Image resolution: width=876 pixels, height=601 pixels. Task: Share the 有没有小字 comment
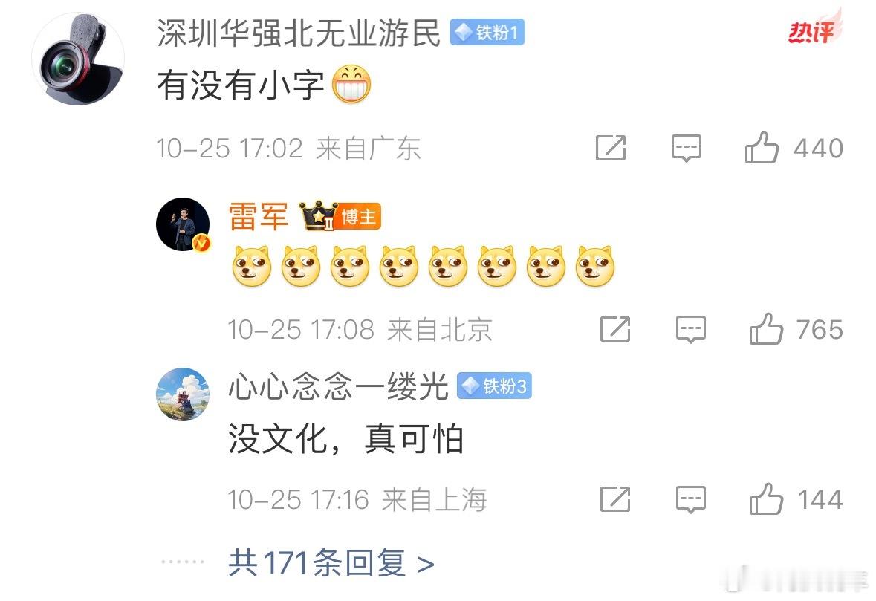(611, 148)
